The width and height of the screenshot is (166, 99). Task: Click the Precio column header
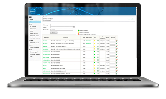[x=107, y=38]
